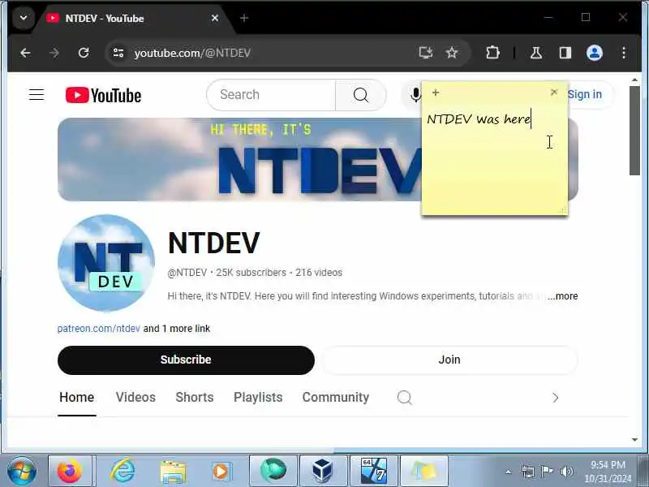Add new sticky note with plus
The image size is (649, 487).
coord(436,93)
